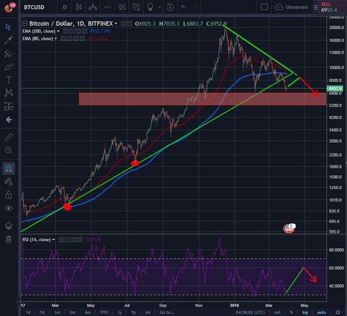
Task: Select the Text annotation tool
Action: 9,80
